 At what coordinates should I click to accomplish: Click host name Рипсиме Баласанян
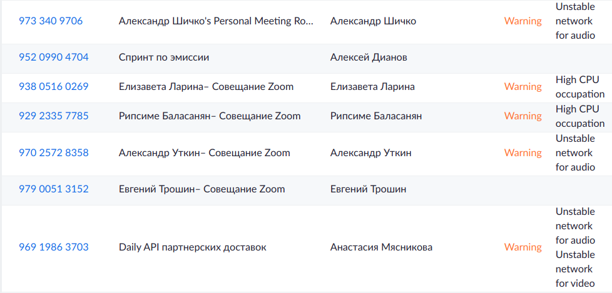tap(376, 116)
